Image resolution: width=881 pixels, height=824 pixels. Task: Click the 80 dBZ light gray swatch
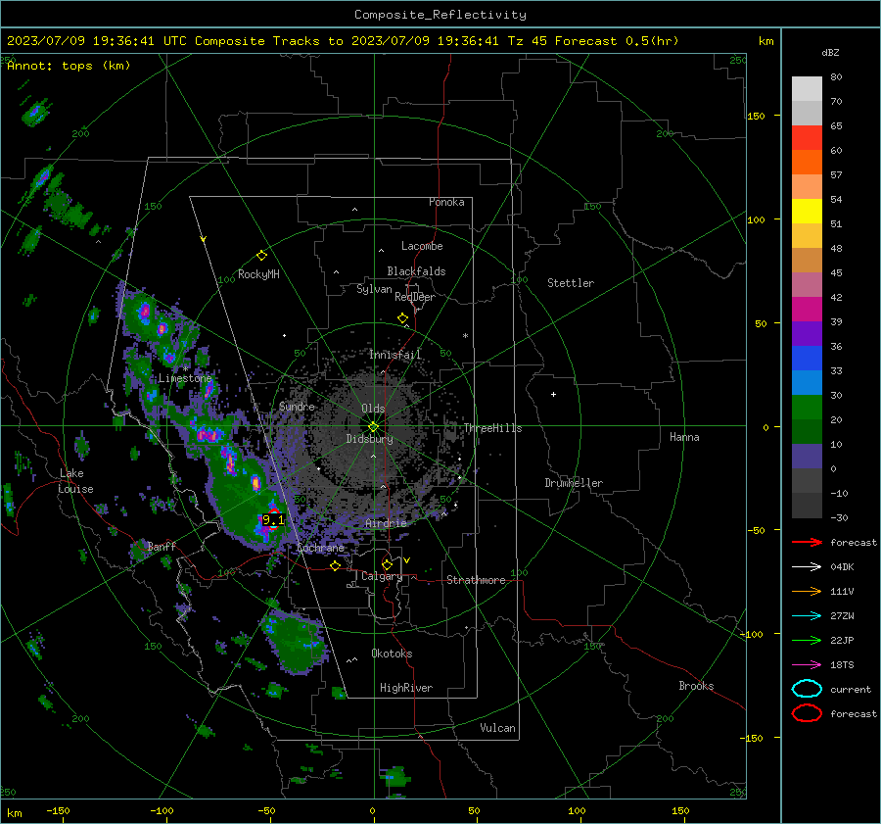(x=807, y=88)
